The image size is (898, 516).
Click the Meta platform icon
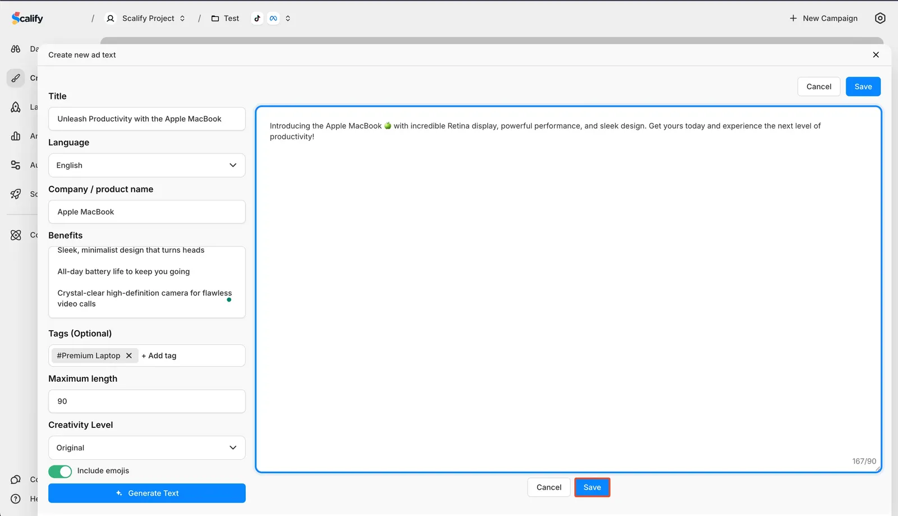(x=273, y=18)
